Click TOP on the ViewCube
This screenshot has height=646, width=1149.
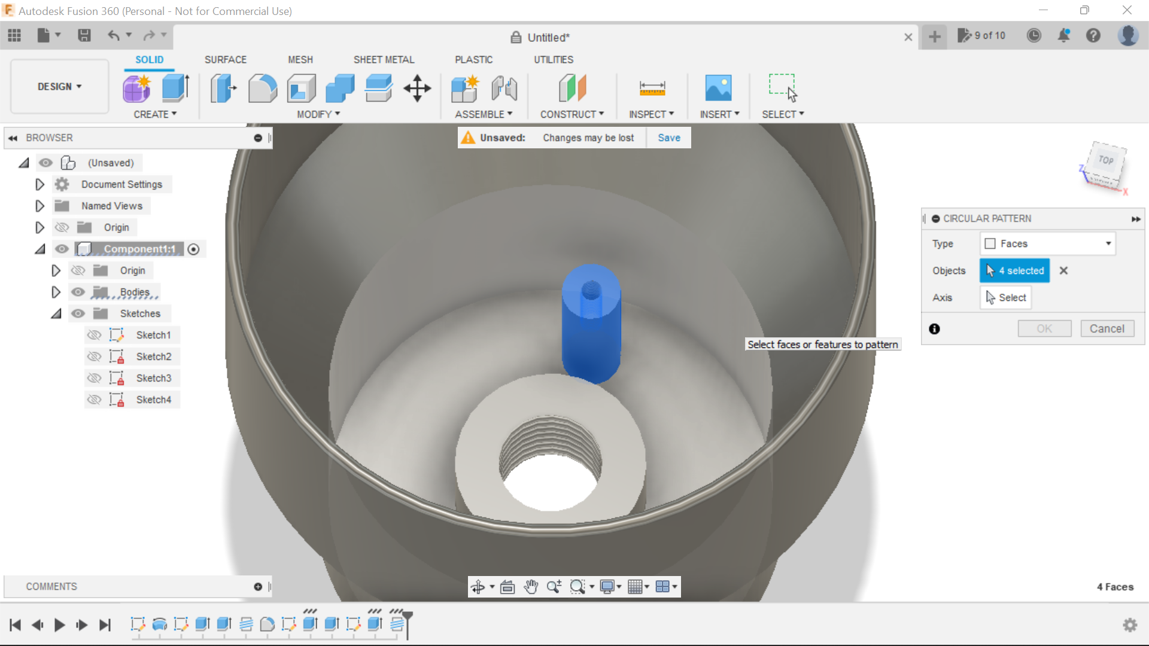[x=1105, y=160]
